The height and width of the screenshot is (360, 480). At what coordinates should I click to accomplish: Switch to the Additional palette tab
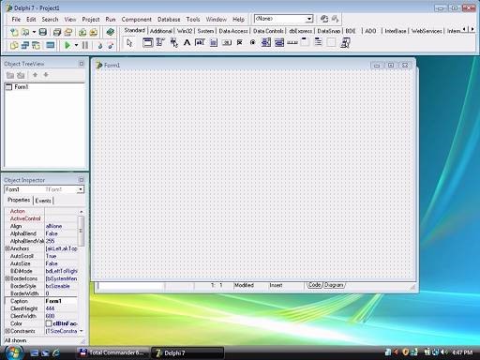[161, 31]
